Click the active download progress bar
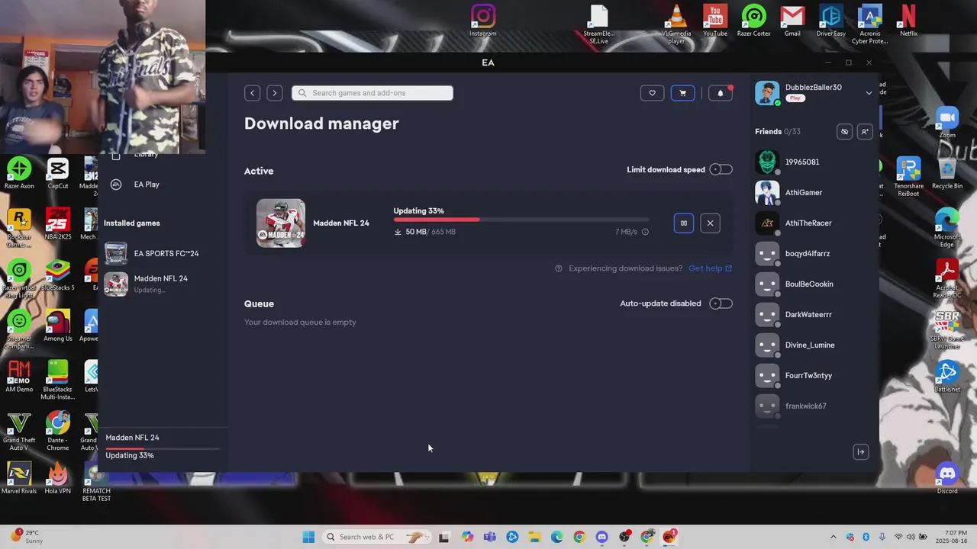The image size is (977, 549). (x=521, y=220)
